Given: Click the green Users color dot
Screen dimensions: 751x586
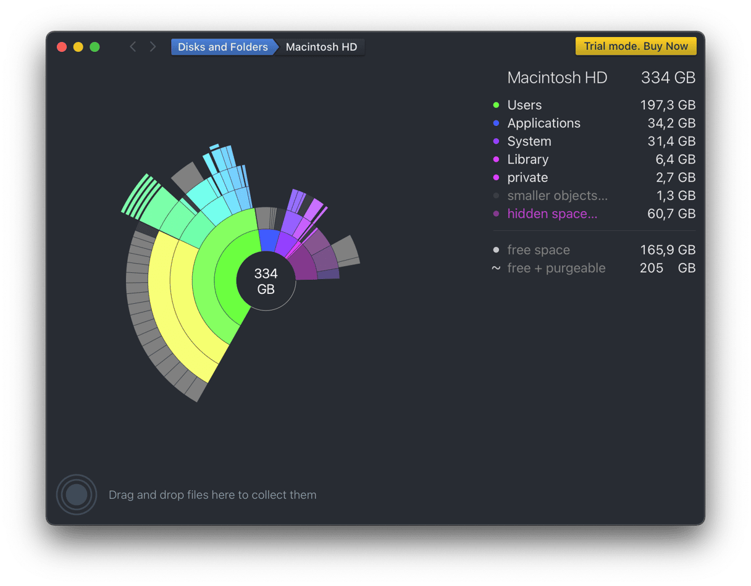Looking at the screenshot, I should pyautogui.click(x=496, y=106).
